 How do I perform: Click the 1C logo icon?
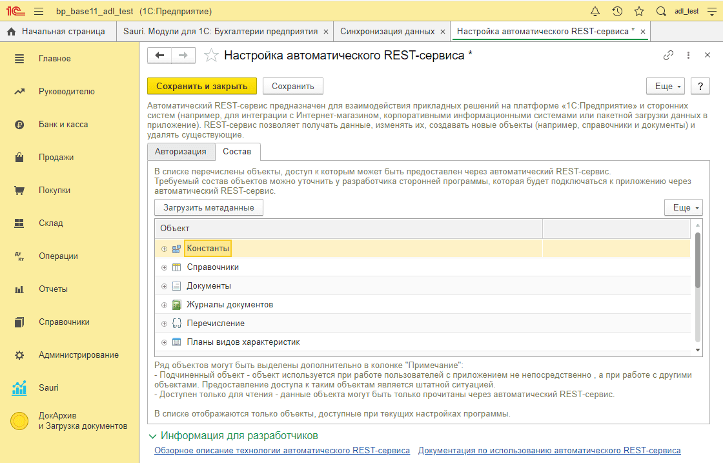pyautogui.click(x=15, y=11)
